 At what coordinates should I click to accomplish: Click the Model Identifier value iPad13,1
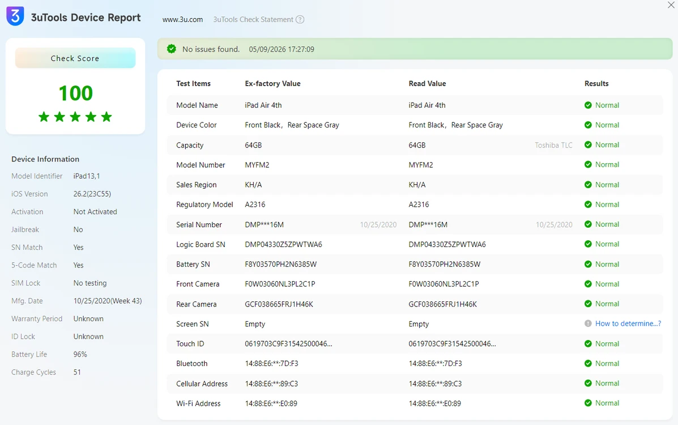point(87,176)
